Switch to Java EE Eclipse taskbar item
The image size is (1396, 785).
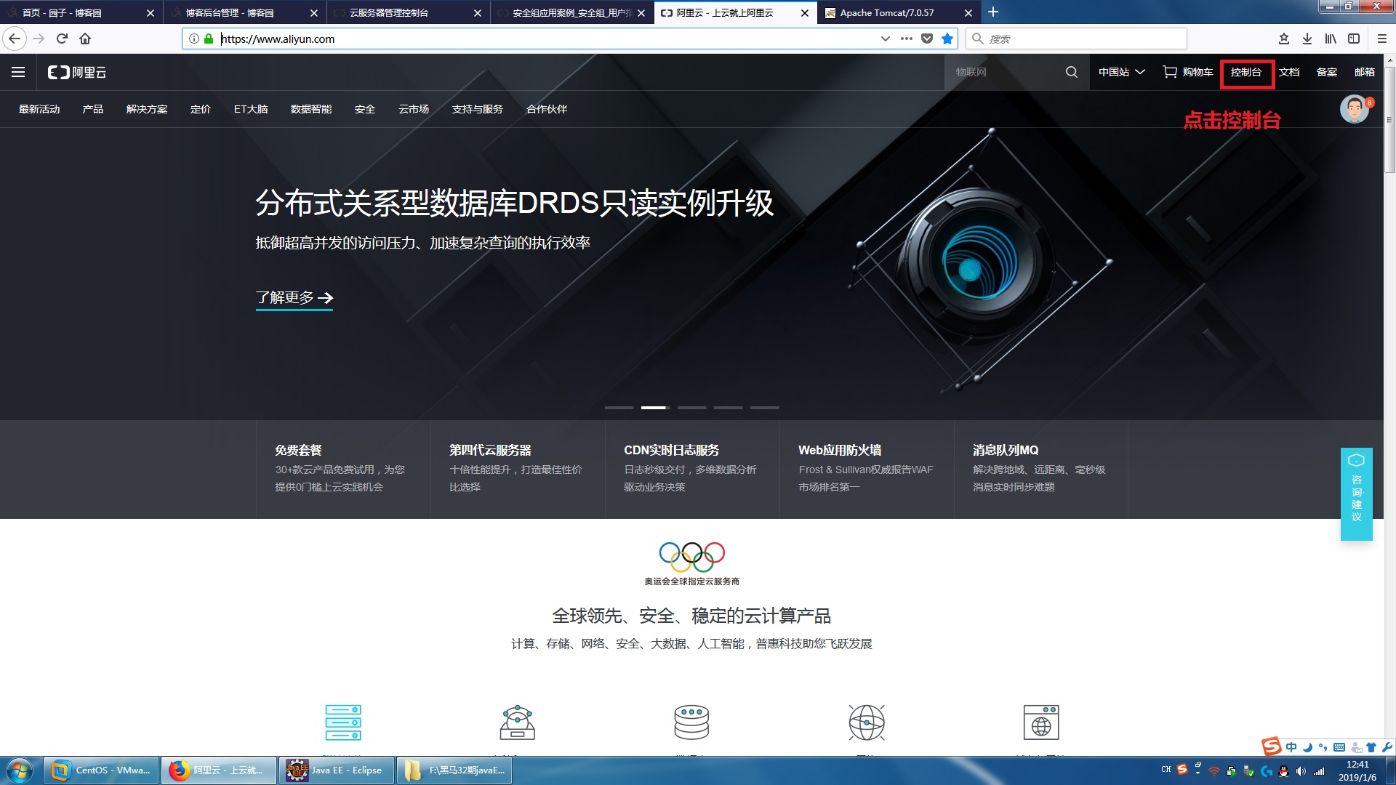pos(337,770)
